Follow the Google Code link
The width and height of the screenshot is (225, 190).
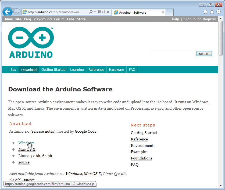(86, 131)
